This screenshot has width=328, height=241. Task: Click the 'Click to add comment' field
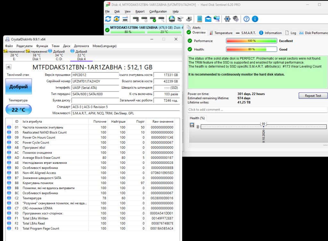[x=258, y=109]
